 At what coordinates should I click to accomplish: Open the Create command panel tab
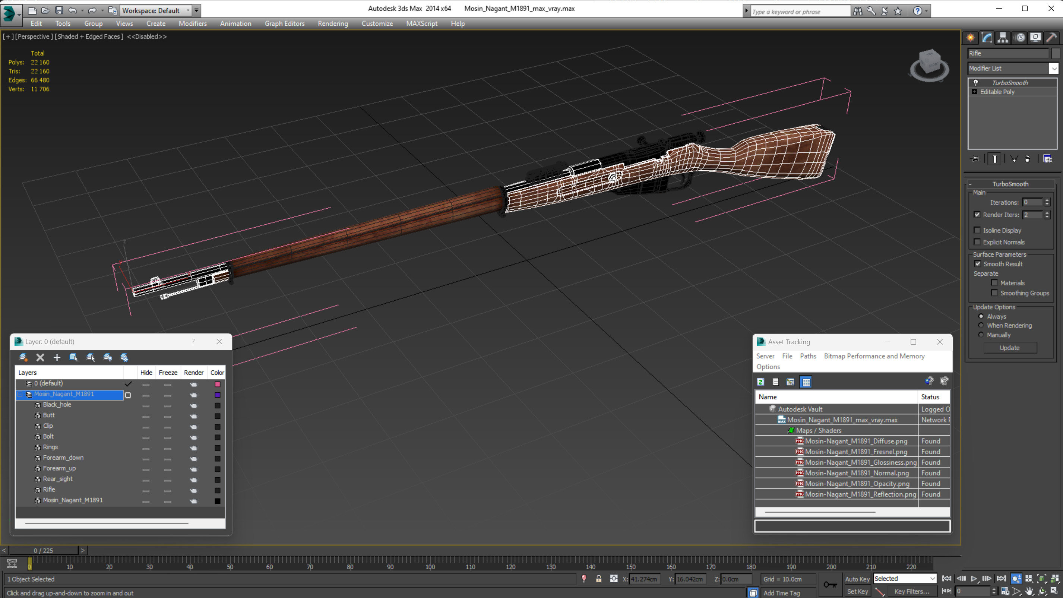[x=971, y=38]
